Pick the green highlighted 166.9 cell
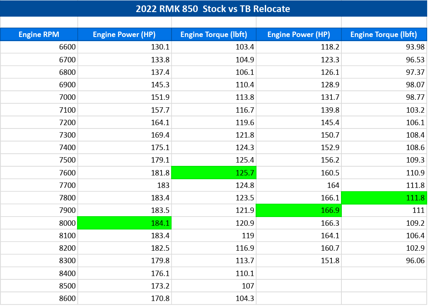Screen dimensions: 428x306 click(299, 210)
